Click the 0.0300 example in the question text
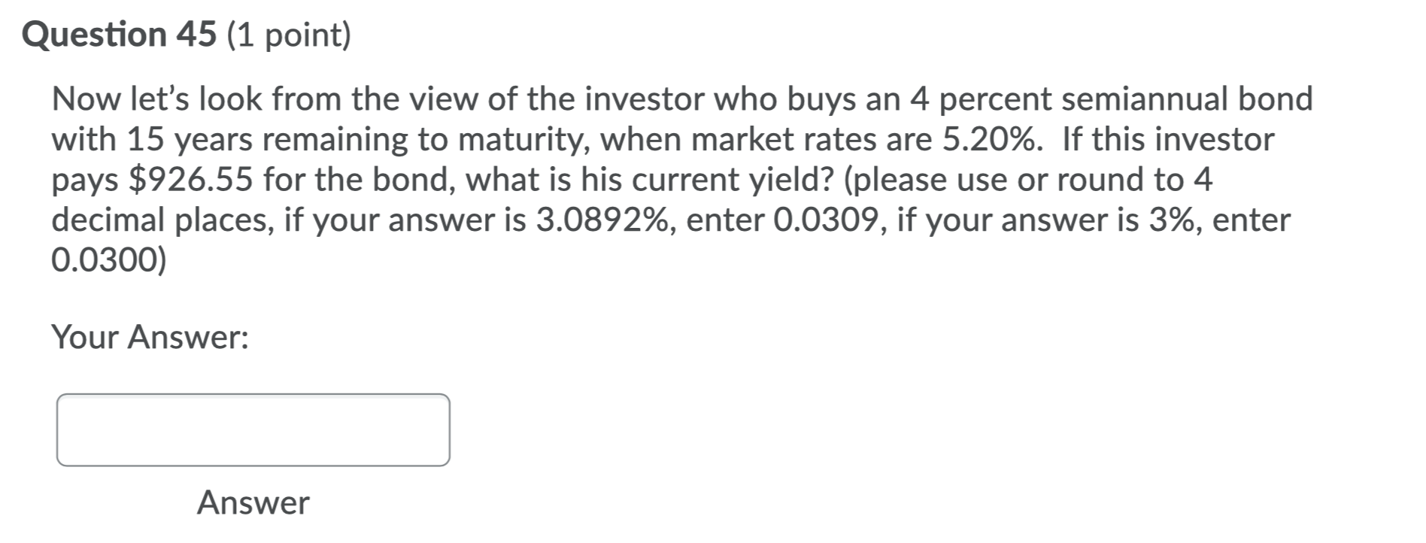The width and height of the screenshot is (1426, 543). (x=109, y=261)
